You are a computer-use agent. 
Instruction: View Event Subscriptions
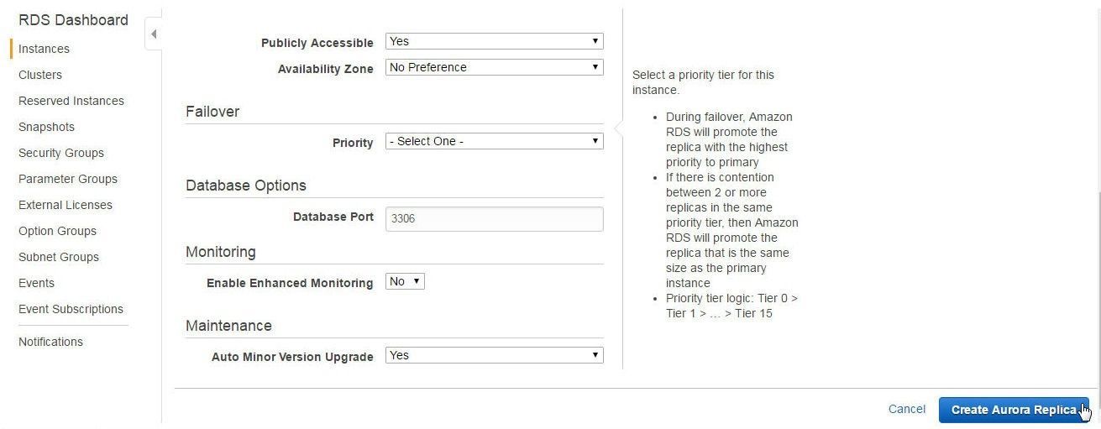point(71,309)
